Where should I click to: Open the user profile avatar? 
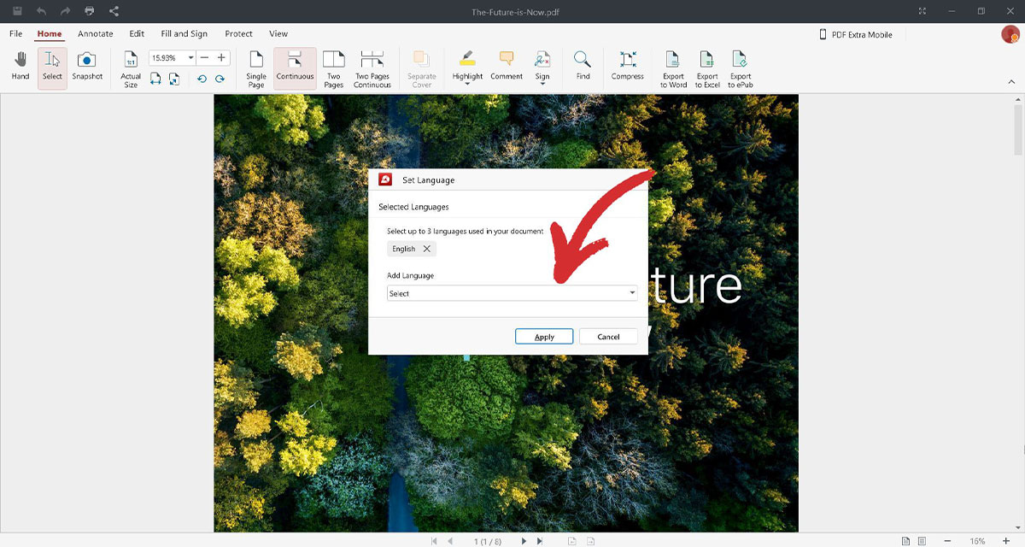pyautogui.click(x=1010, y=34)
